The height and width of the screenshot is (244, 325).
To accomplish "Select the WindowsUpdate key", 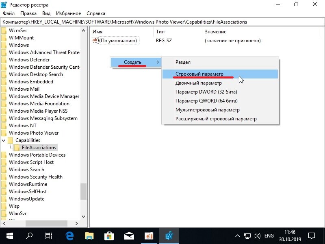I will [26, 199].
